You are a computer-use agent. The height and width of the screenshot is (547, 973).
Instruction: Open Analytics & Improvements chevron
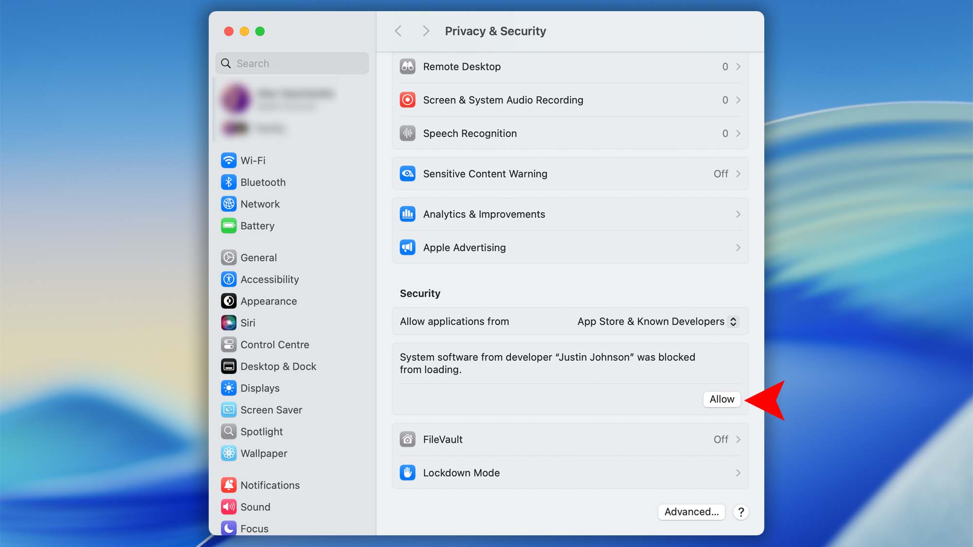click(738, 214)
